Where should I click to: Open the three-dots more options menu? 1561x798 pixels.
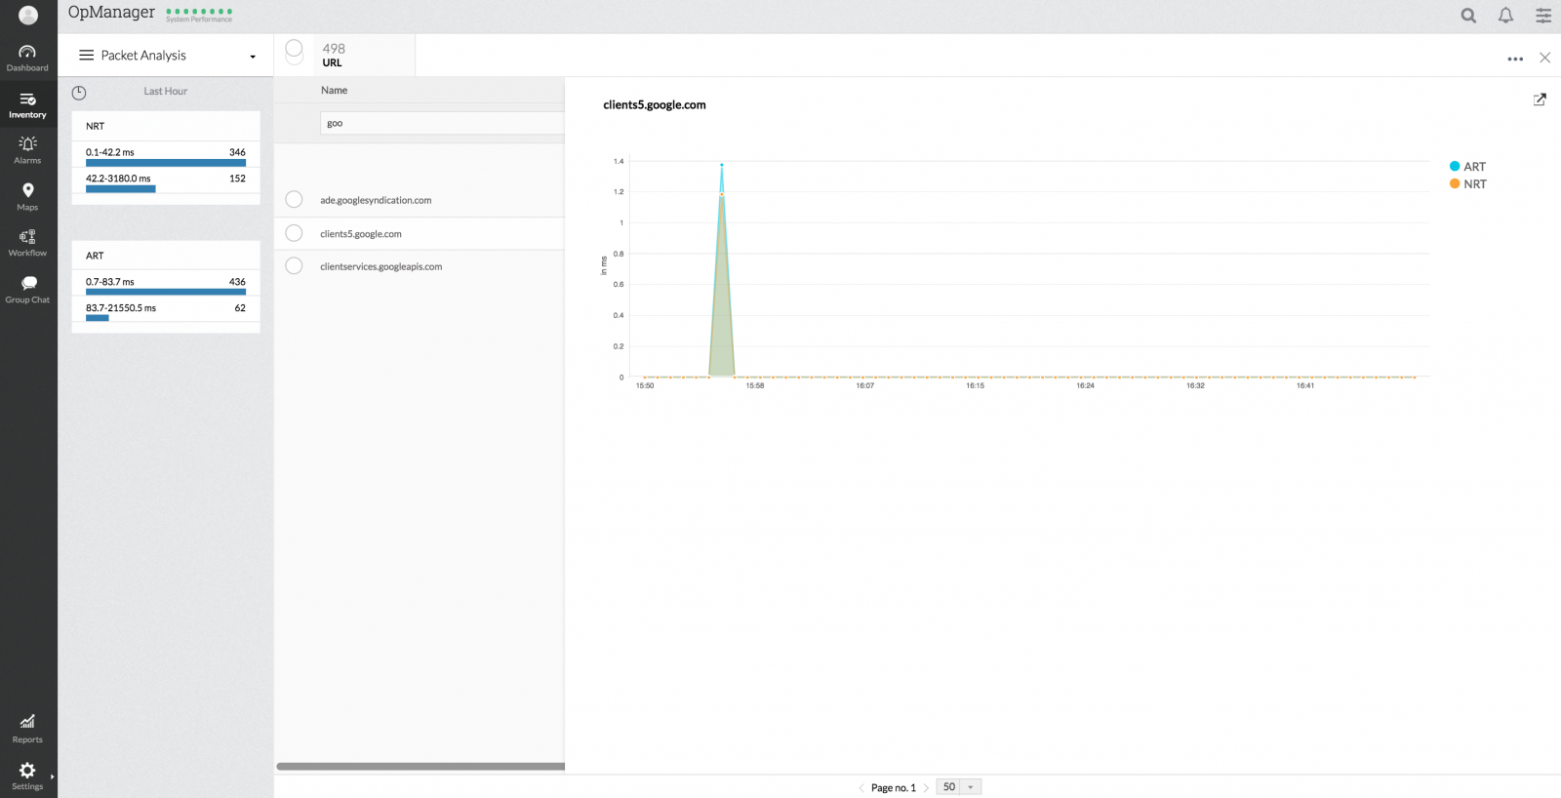(x=1515, y=59)
